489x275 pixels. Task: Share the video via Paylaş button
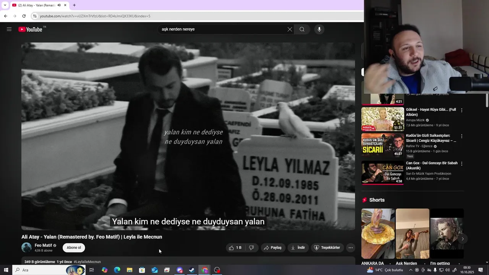click(x=273, y=247)
